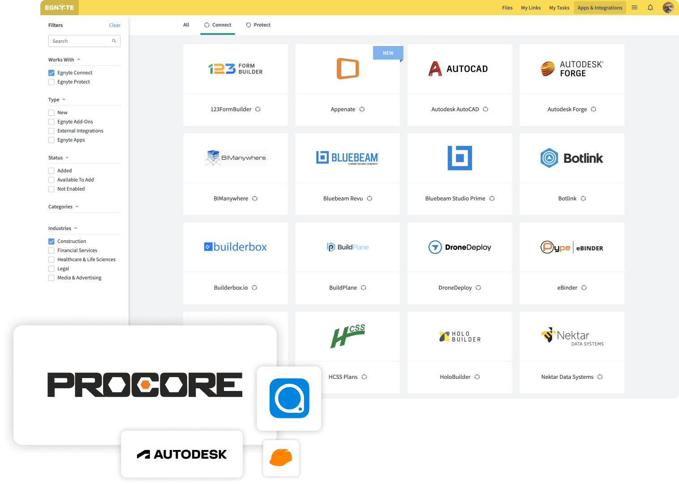Click the Apps & Integrations button
The height and width of the screenshot is (484, 679).
pos(600,7)
